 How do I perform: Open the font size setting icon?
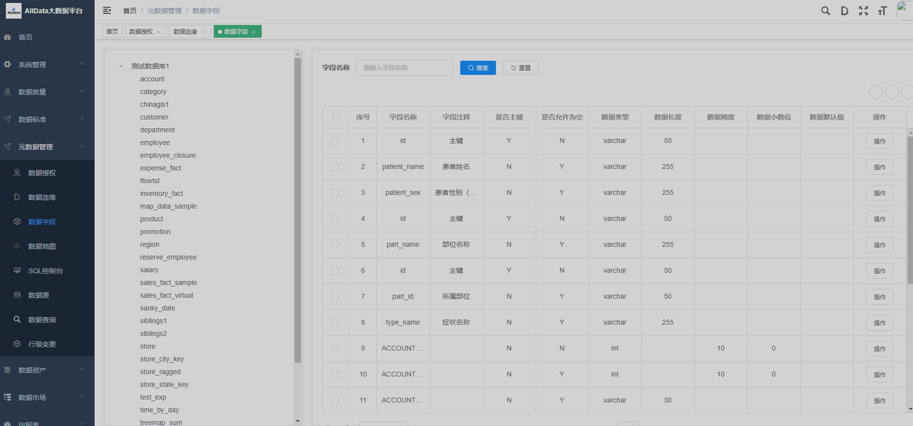tap(882, 11)
